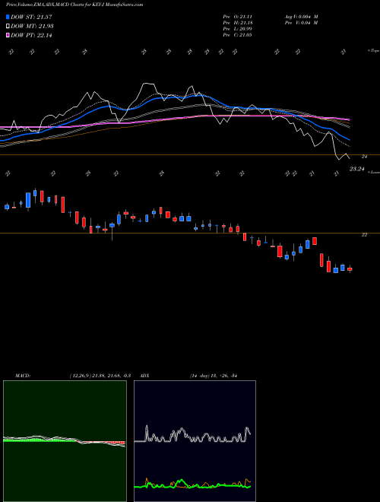The image size is (380, 502).
Task: Open the dark blue ADX indicator chart
Action: coord(195,441)
